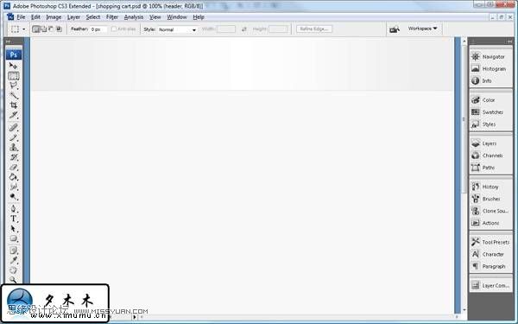518x324 pixels.
Task: Open the Help menu
Action: click(199, 17)
